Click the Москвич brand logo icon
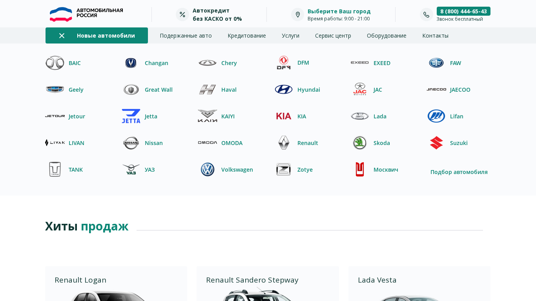The height and width of the screenshot is (301, 536). [x=360, y=169]
